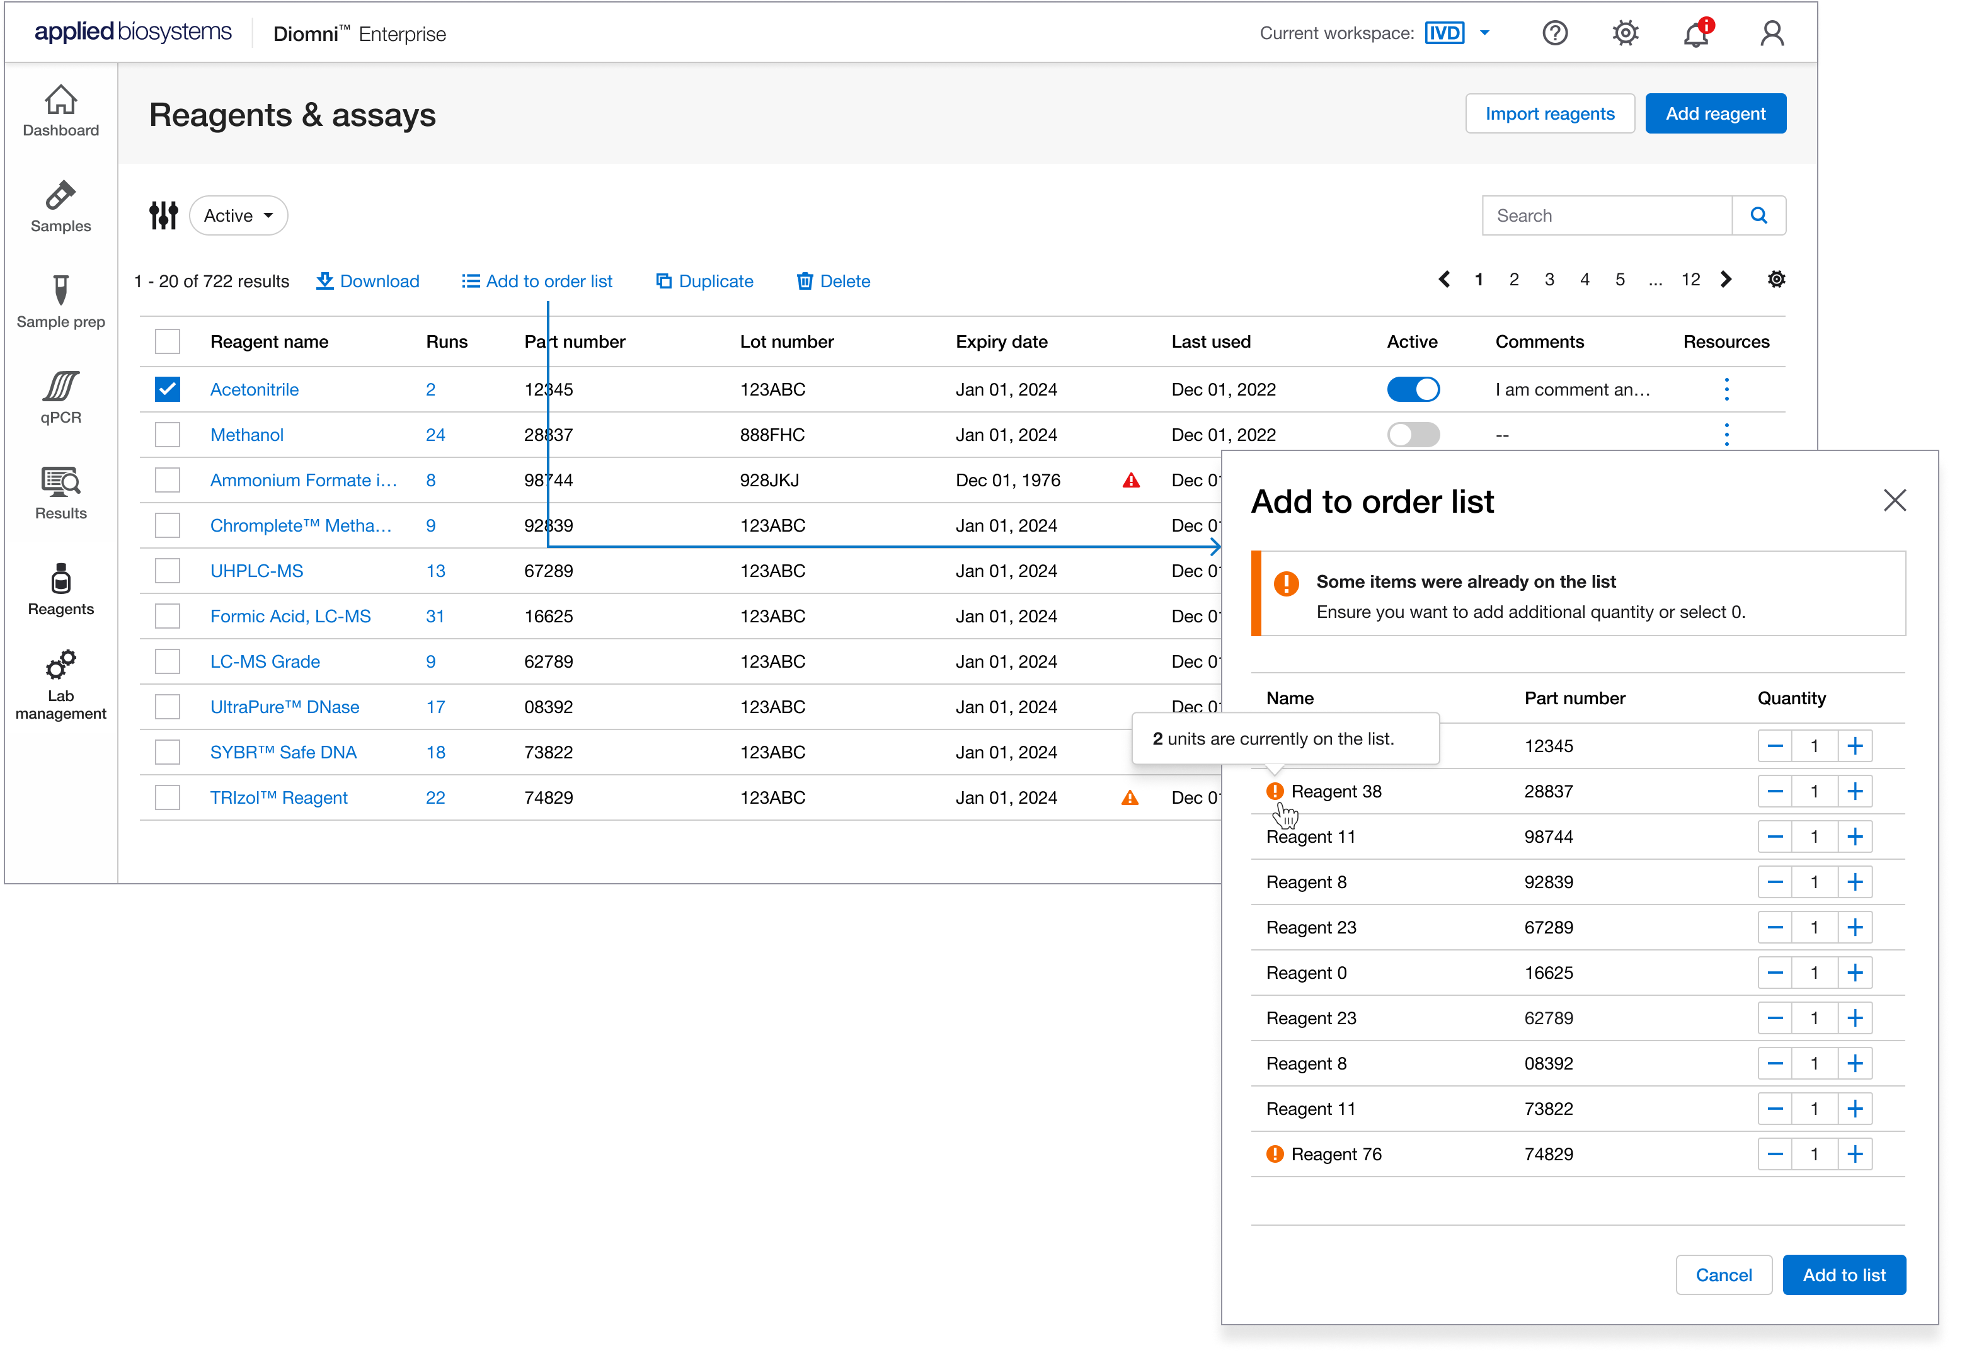1979x1353 pixels.
Task: Click Duplicate in table toolbar
Action: pos(704,281)
